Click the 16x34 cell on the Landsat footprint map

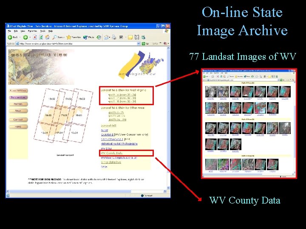tap(74, 133)
